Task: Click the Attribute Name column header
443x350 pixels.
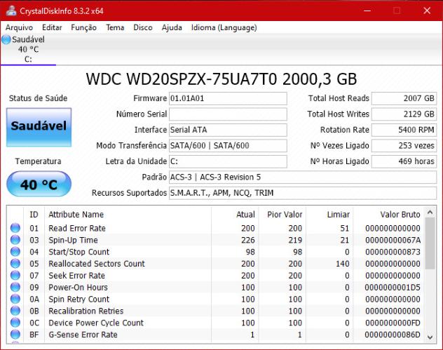Action: [x=128, y=215]
